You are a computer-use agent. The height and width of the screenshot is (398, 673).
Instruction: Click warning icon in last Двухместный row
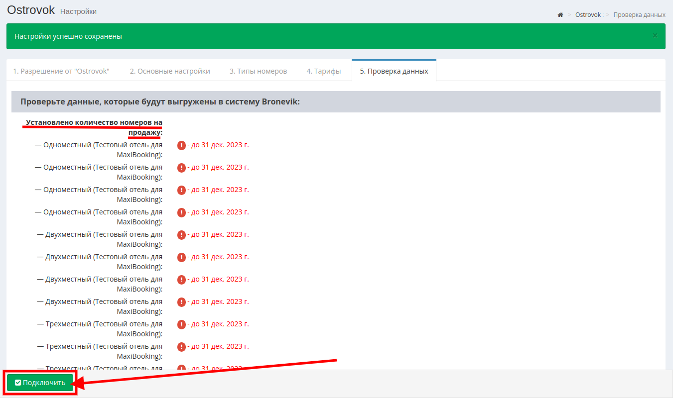(x=181, y=302)
